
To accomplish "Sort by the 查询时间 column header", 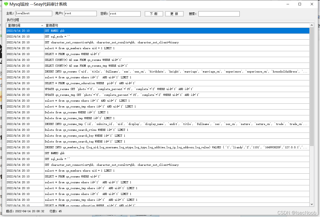I will [25, 25].
